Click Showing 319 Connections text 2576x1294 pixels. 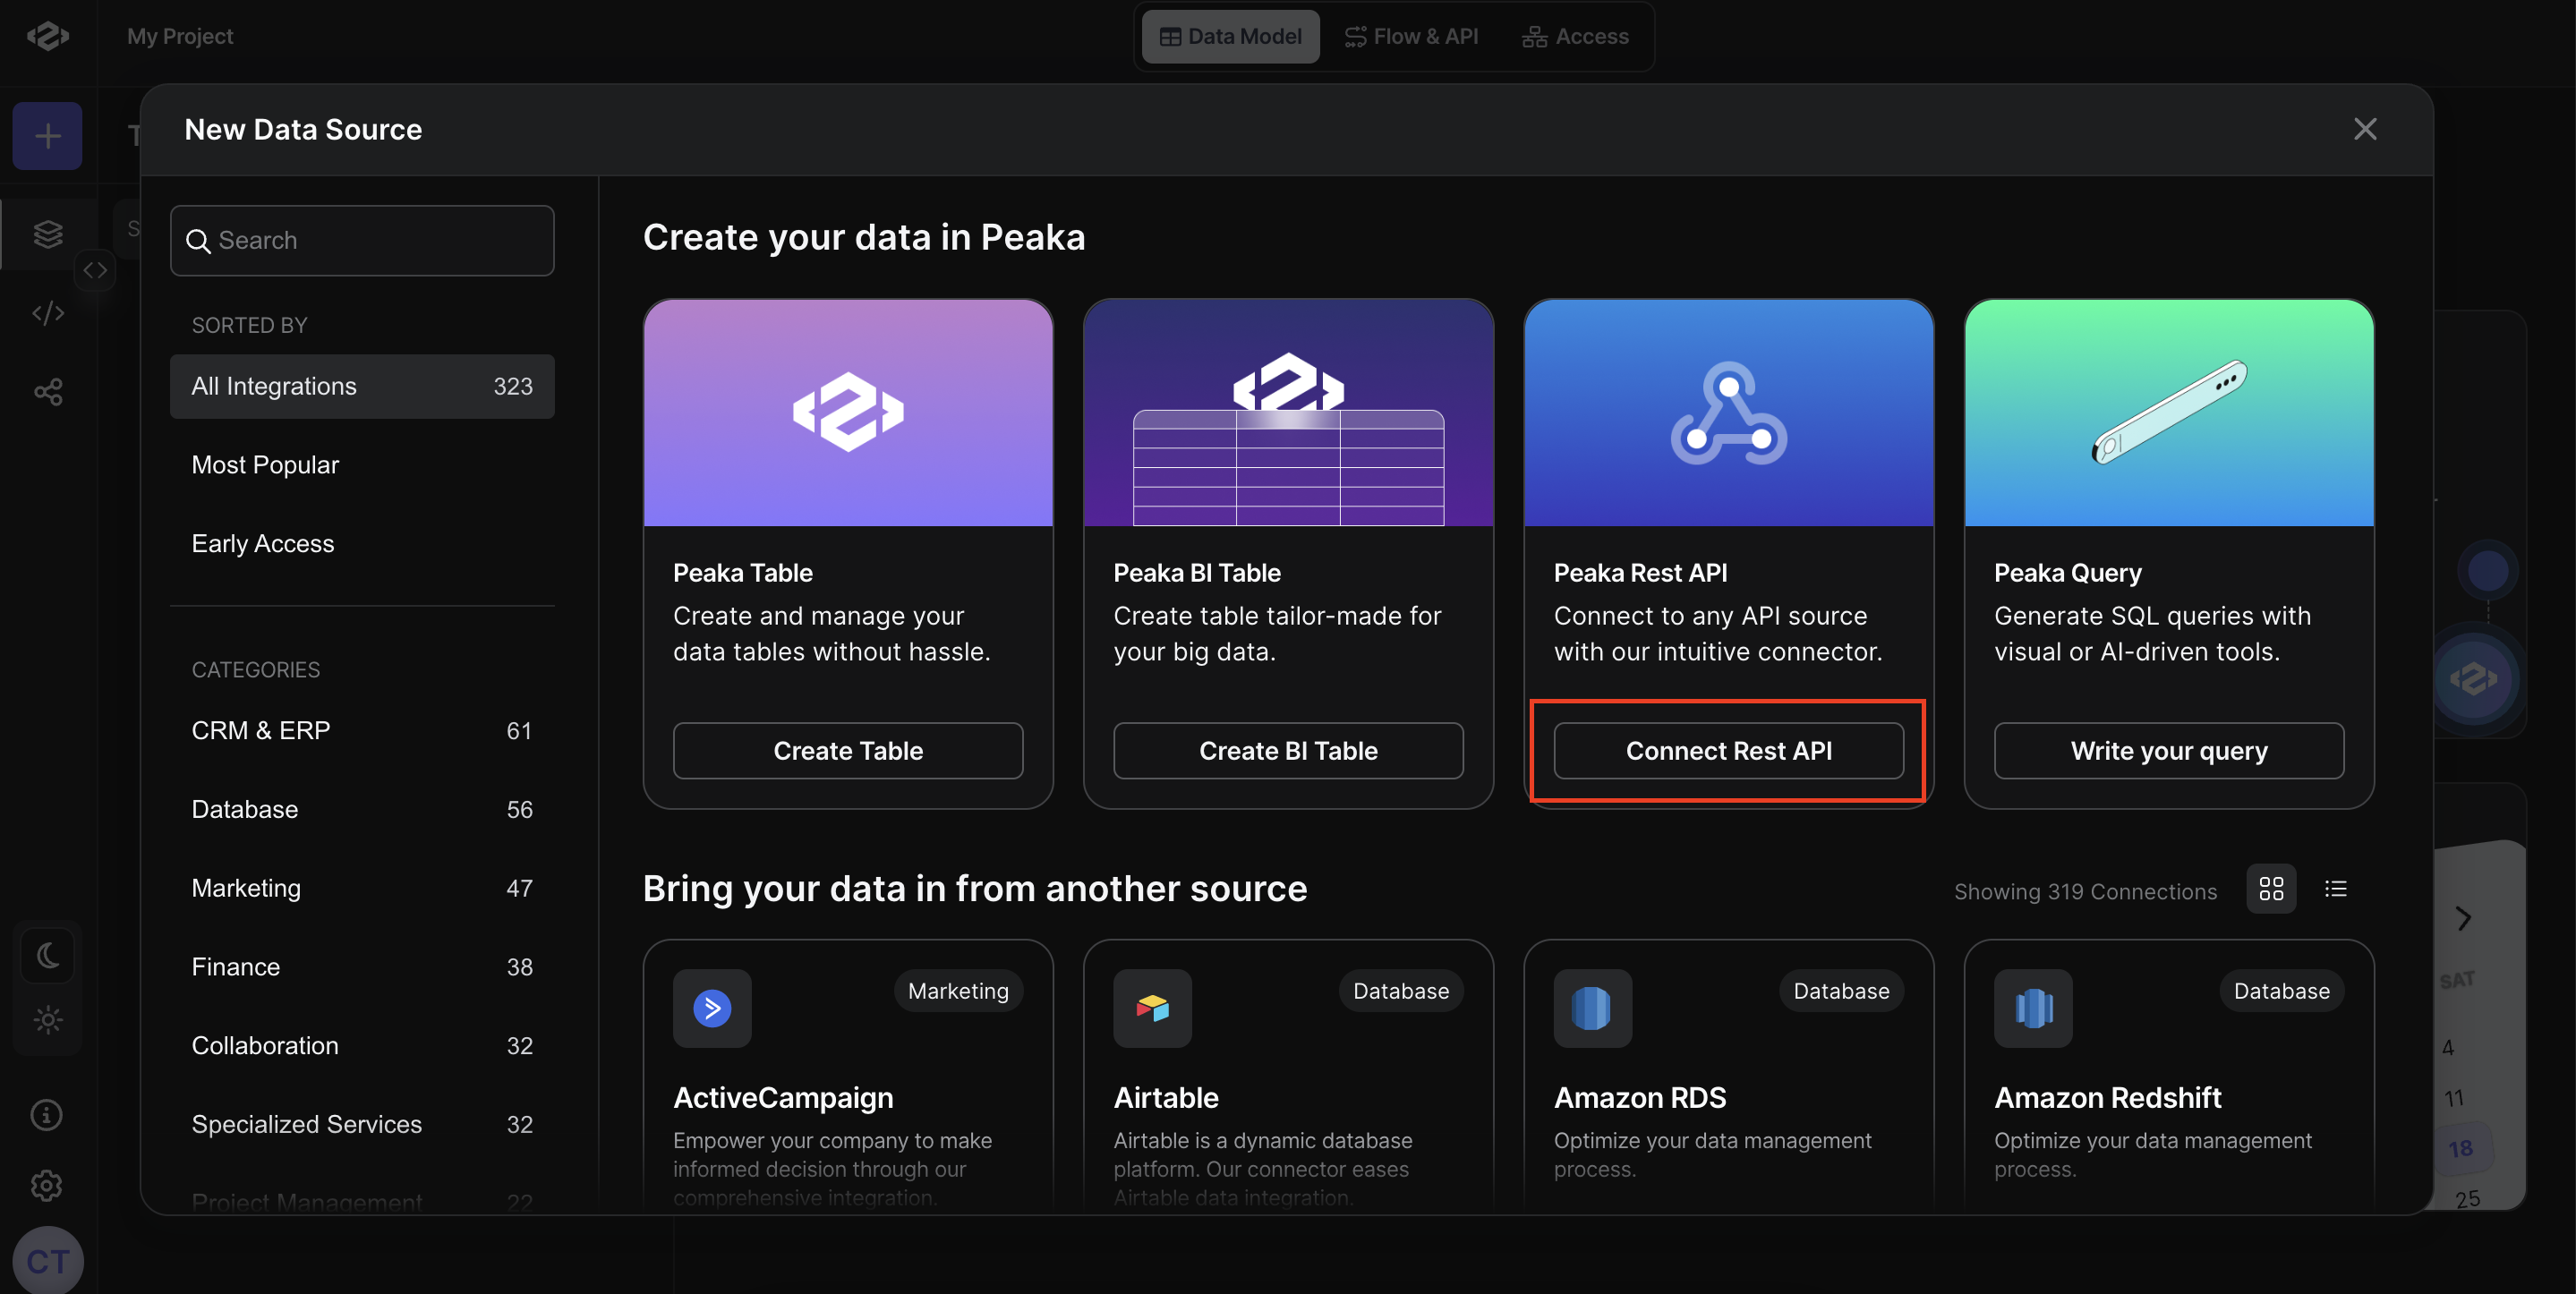click(2085, 891)
